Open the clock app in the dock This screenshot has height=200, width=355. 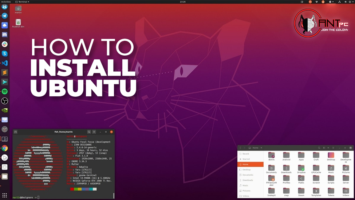(x=4, y=129)
